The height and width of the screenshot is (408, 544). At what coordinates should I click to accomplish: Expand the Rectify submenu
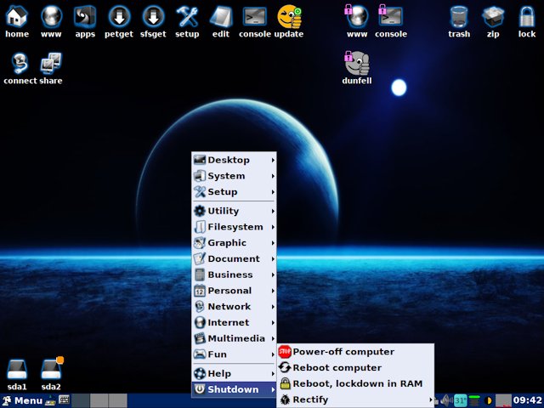tap(355, 399)
